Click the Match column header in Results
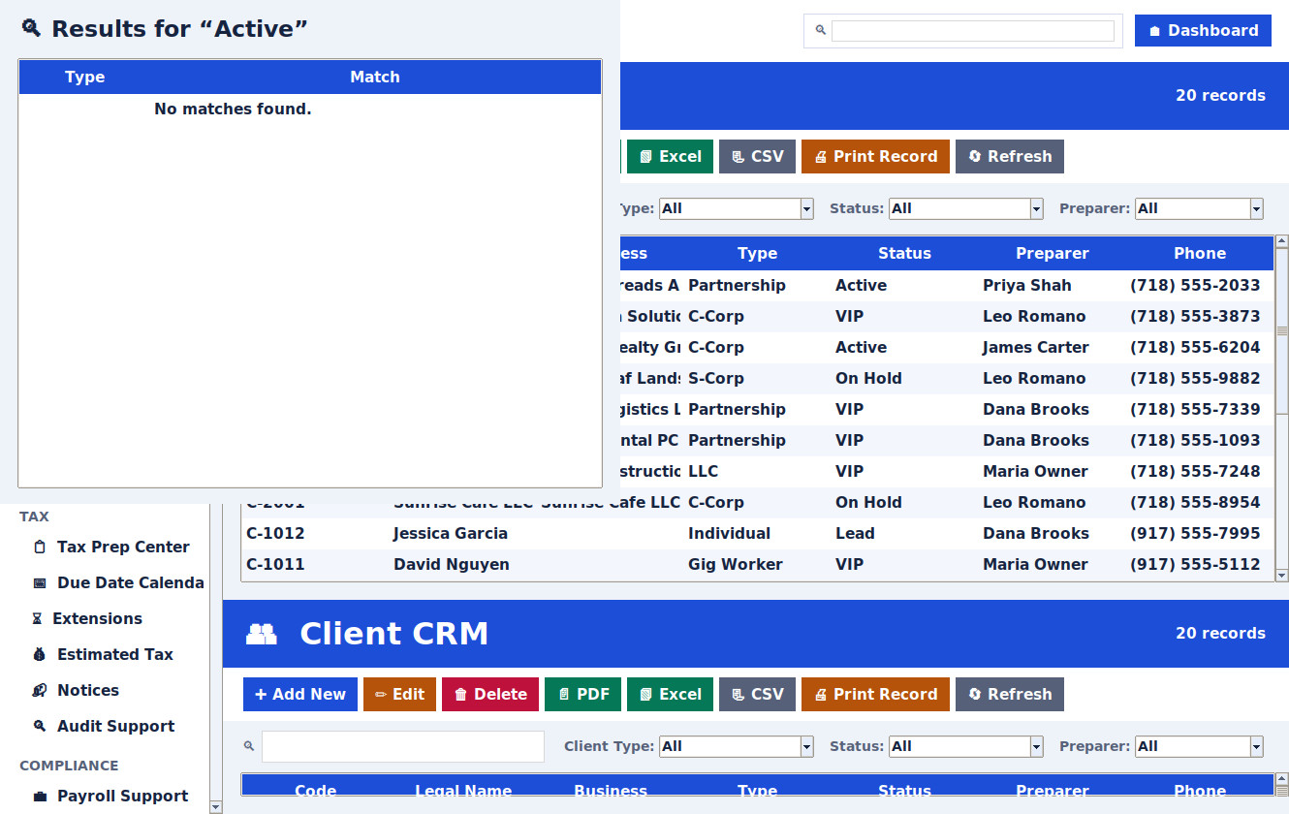 pyautogui.click(x=375, y=78)
